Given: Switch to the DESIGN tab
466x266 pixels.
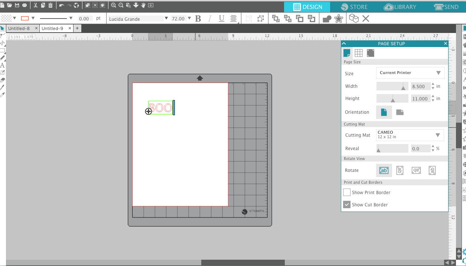Looking at the screenshot, I should (307, 7).
